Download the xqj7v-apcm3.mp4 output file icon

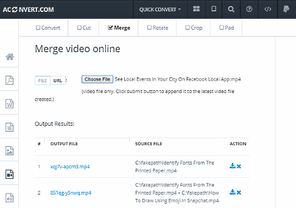(x=232, y=166)
